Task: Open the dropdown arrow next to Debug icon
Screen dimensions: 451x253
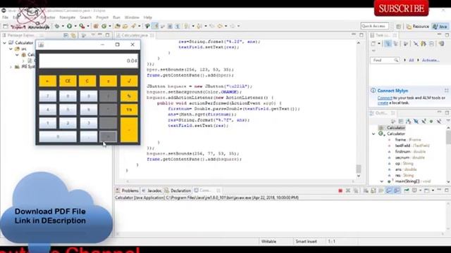Action: pyautogui.click(x=63, y=26)
